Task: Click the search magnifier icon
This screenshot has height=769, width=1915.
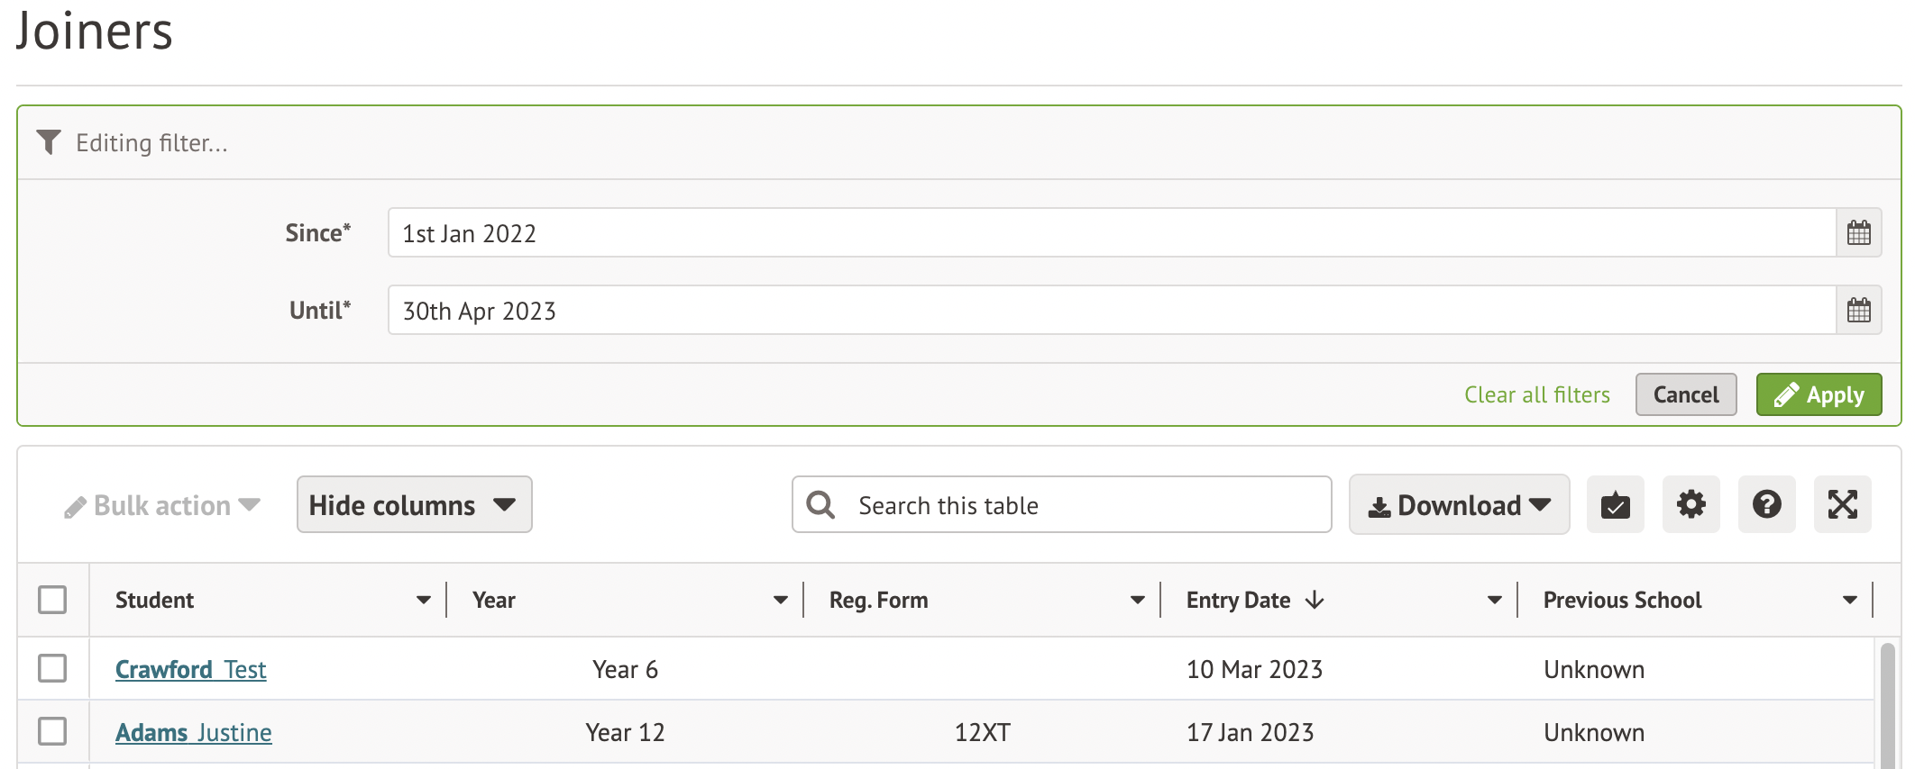Action: pyautogui.click(x=820, y=504)
